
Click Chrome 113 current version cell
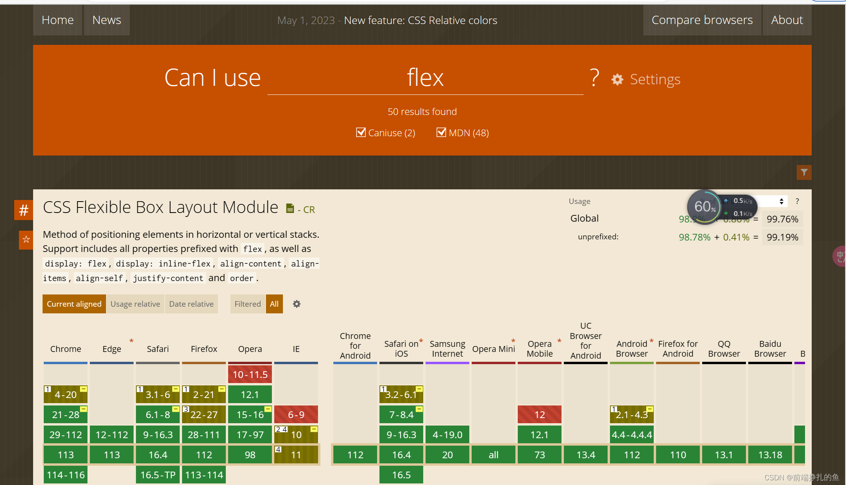[65, 455]
